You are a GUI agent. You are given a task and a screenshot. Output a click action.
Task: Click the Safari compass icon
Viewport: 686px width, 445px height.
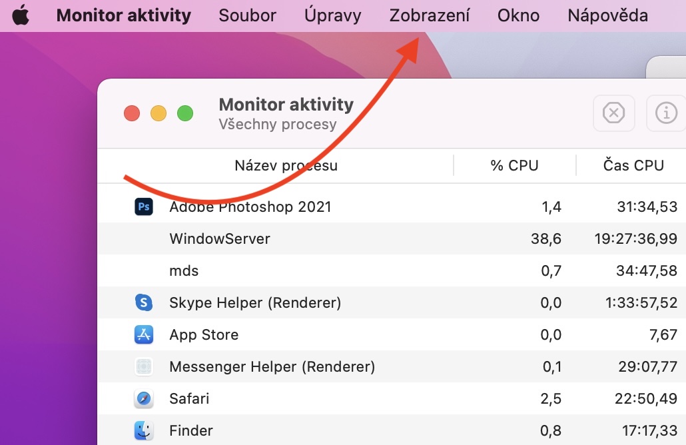point(143,398)
